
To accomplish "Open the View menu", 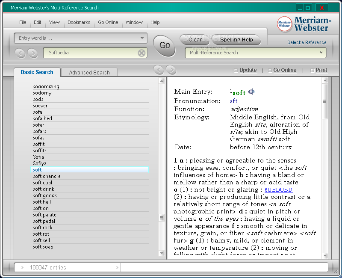I will point(54,22).
